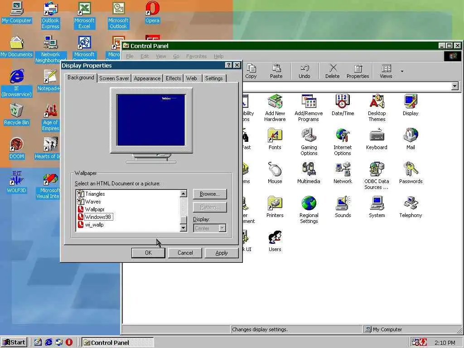Viewport: 464px width, 348px height.
Task: Expand the Views dropdown arrow
Action: point(402,71)
